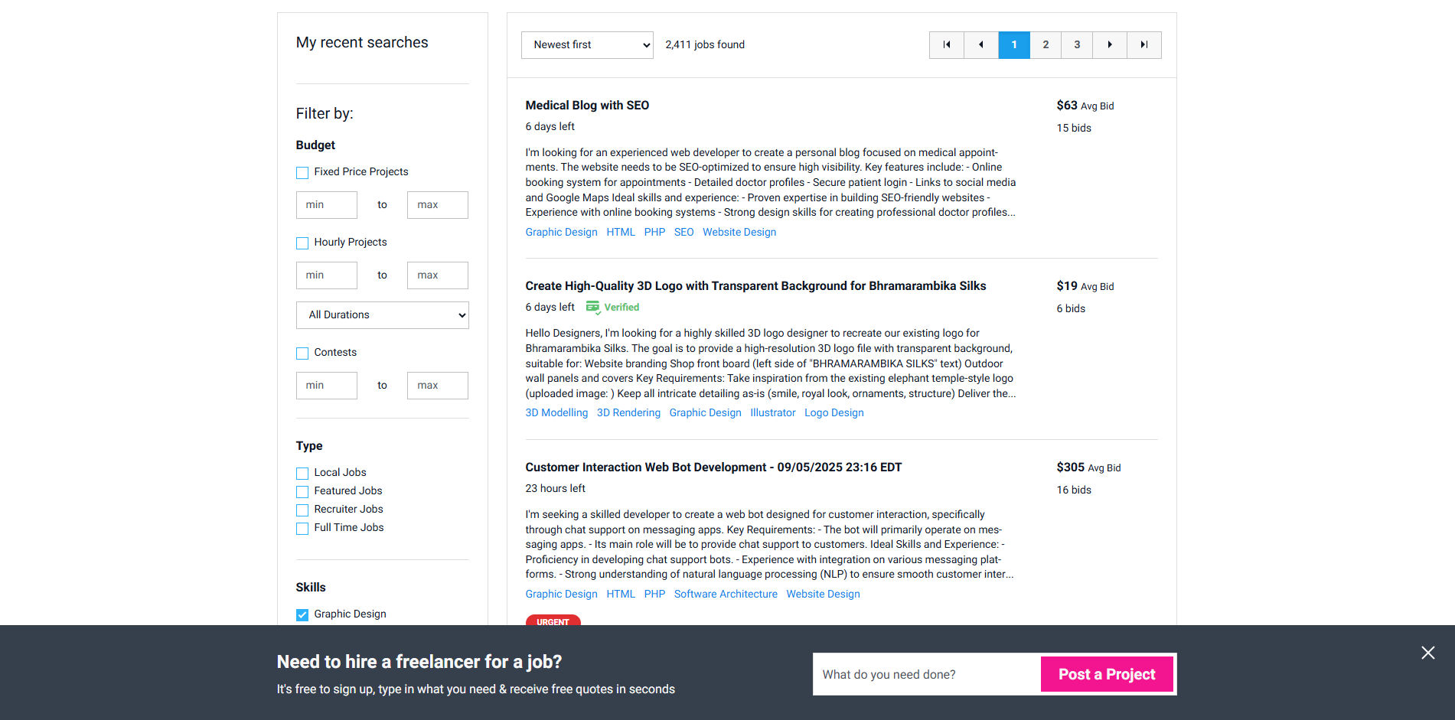Viewport: 1455px width, 720px height.
Task: Click the next page arrow
Action: (x=1109, y=44)
